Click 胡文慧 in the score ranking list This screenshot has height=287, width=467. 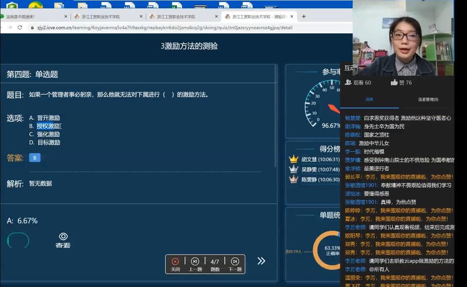tap(309, 159)
